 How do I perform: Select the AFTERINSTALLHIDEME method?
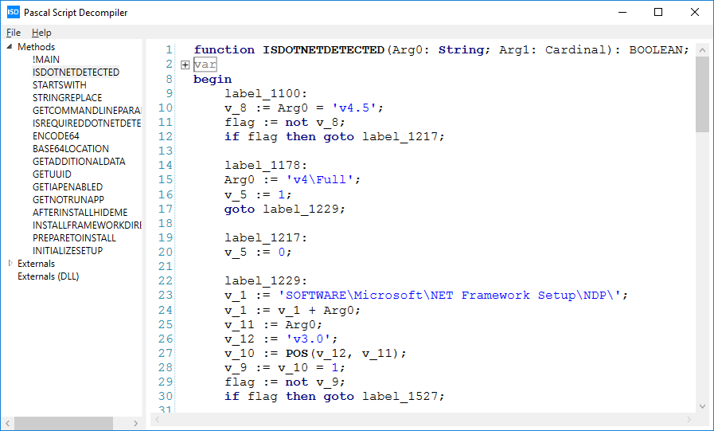tap(80, 213)
